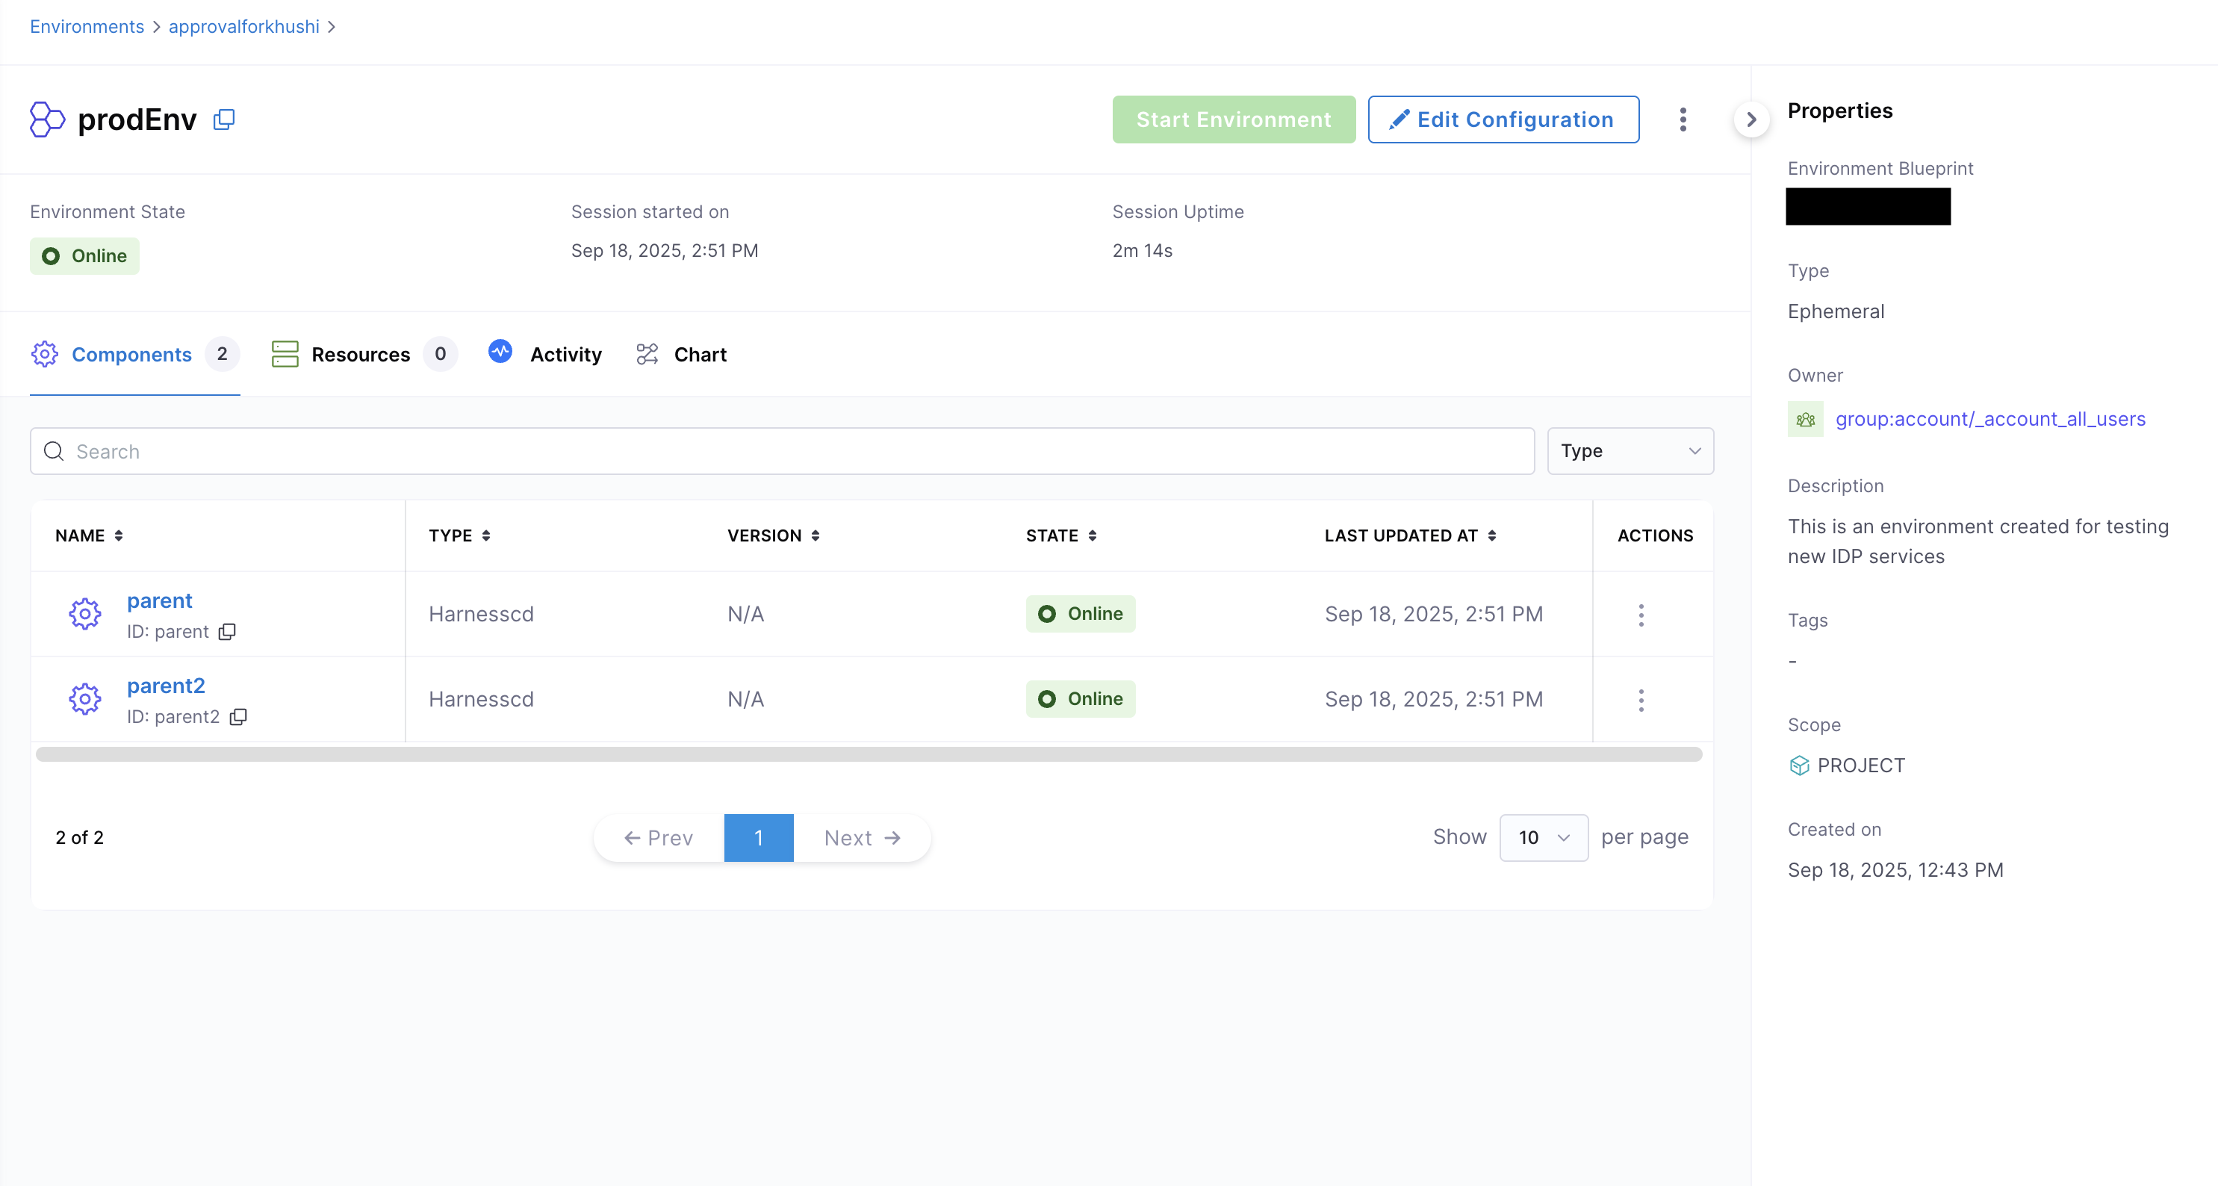Copy the prodEnv environment name icon
The height and width of the screenshot is (1186, 2218).
click(x=224, y=119)
